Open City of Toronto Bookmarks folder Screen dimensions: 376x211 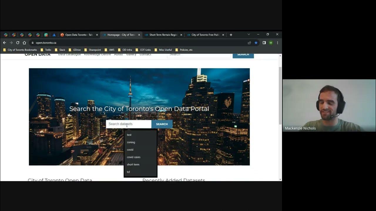pyautogui.click(x=20, y=50)
